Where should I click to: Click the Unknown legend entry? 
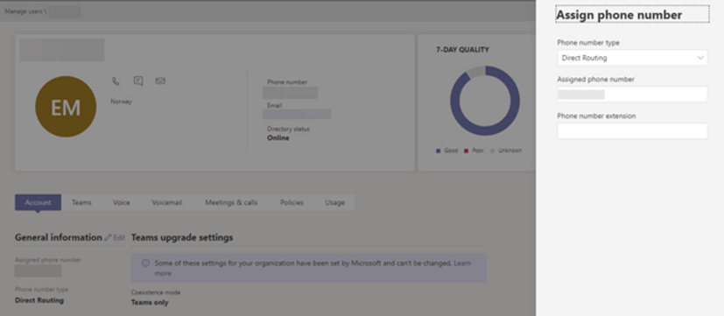506,151
